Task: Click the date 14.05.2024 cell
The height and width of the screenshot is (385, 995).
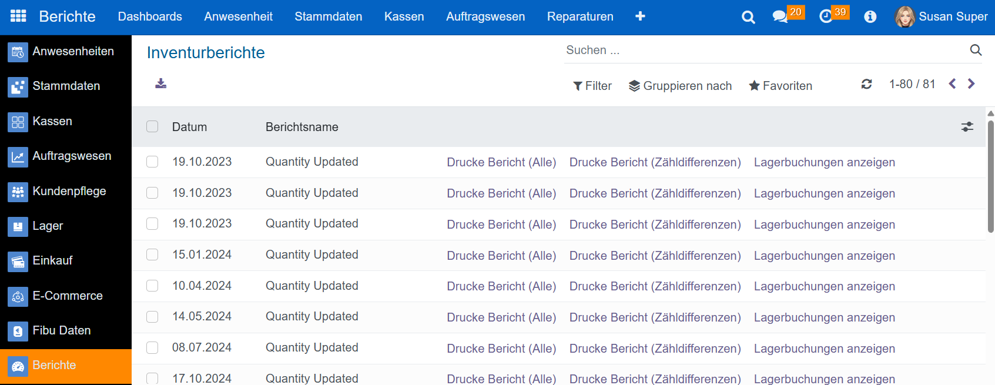Action: click(202, 316)
